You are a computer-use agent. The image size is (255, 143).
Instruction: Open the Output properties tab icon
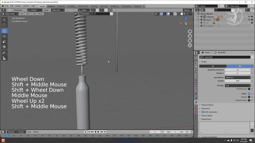[196, 67]
